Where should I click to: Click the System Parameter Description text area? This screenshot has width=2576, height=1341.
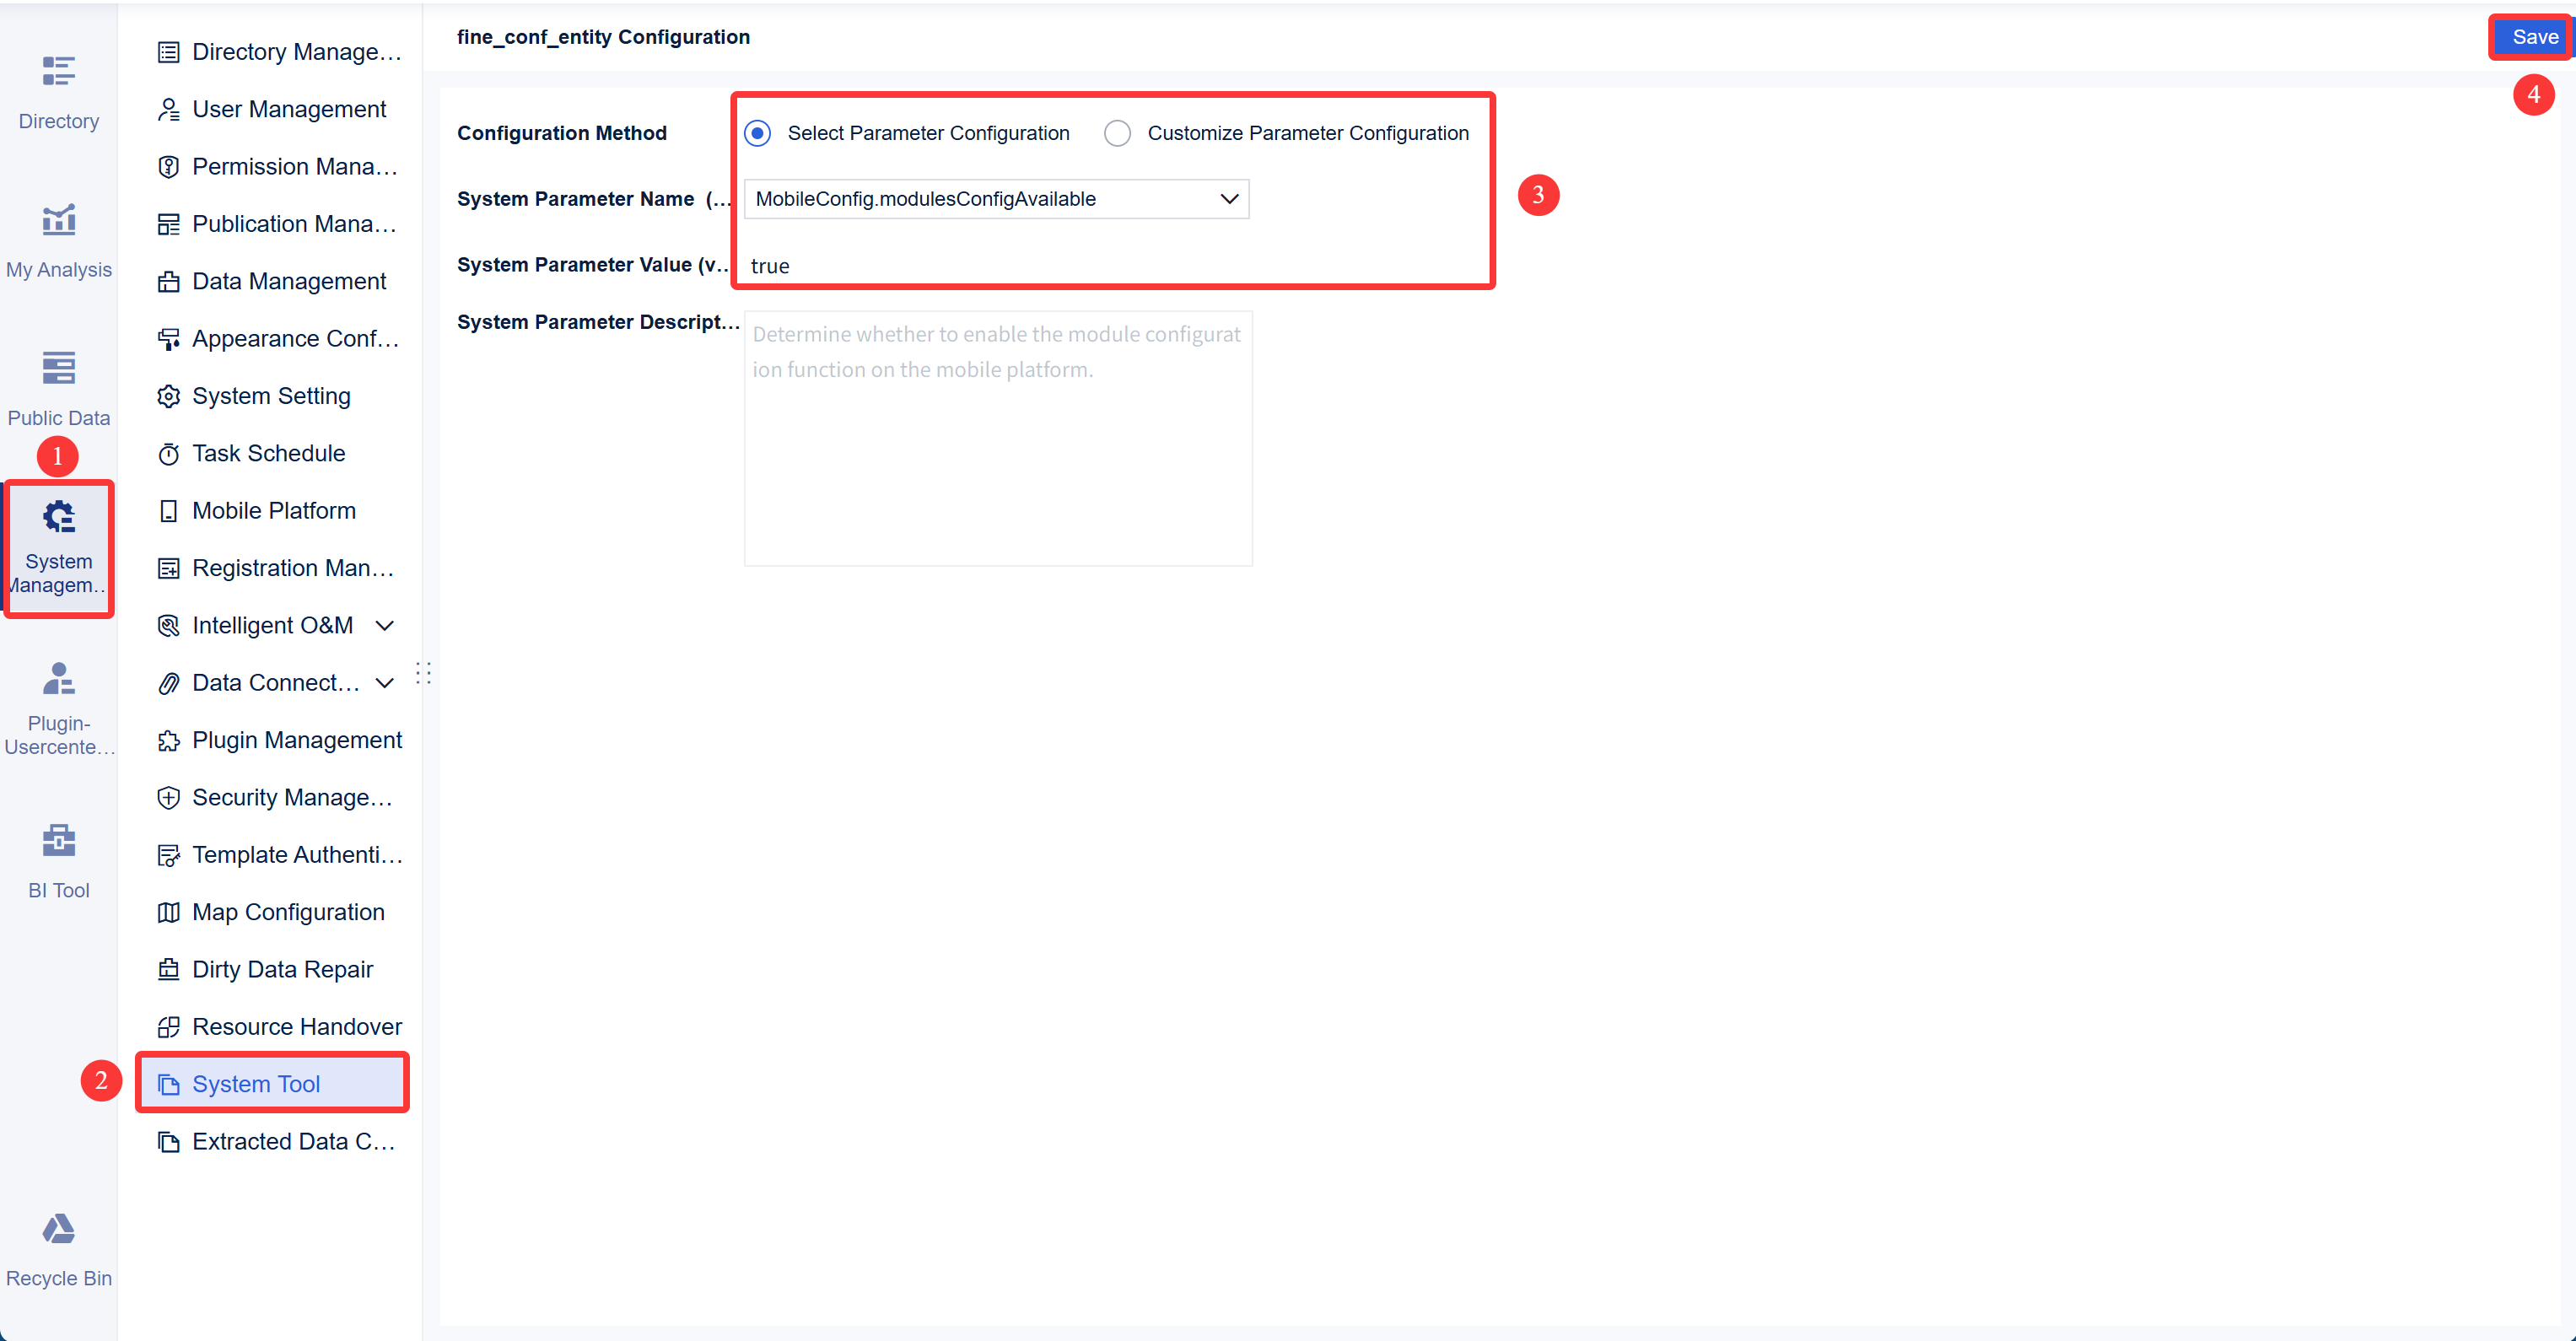coord(997,437)
